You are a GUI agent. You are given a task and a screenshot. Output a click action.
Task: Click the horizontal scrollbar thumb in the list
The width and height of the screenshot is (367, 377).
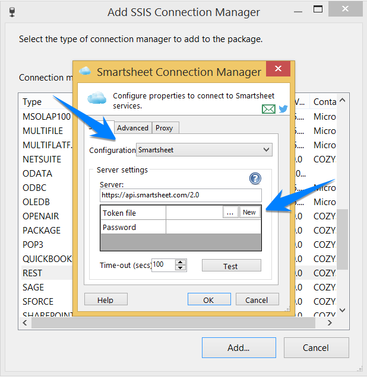click(x=173, y=322)
